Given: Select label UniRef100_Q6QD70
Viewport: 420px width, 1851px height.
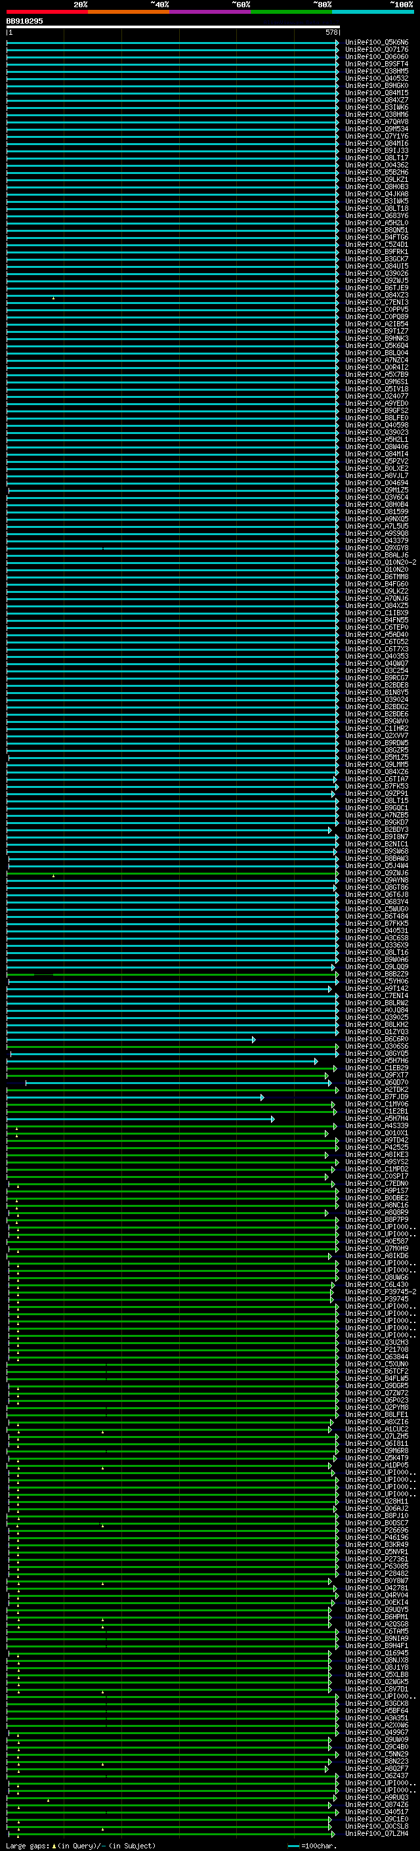Looking at the screenshot, I should 377,1083.
